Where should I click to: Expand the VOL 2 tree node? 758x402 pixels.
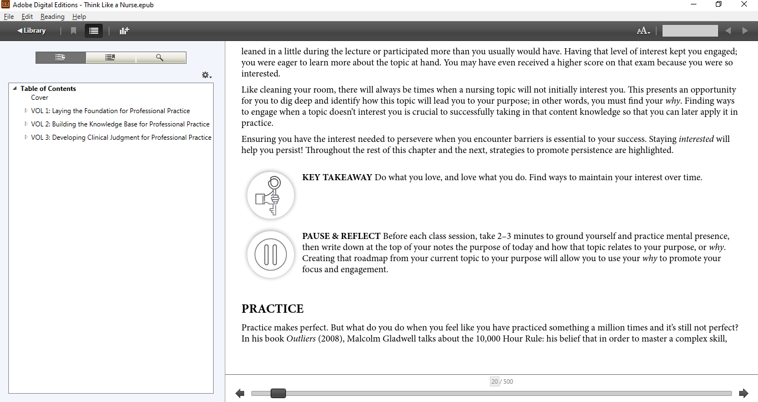pyautogui.click(x=26, y=124)
